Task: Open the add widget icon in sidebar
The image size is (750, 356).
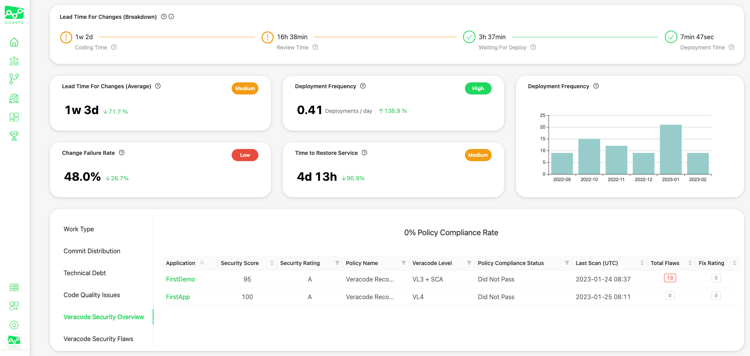Action: [14, 306]
